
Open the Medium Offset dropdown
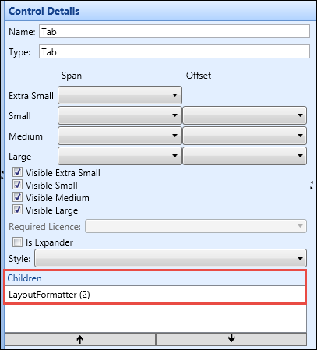pyautogui.click(x=245, y=136)
